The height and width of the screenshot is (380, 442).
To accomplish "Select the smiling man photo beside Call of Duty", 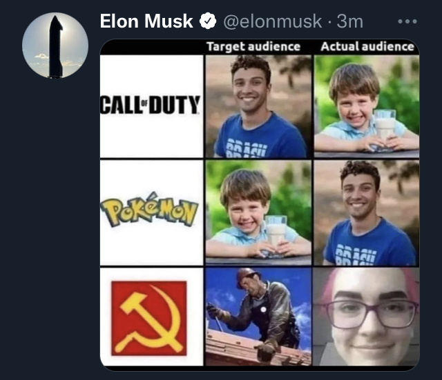I will (x=256, y=106).
